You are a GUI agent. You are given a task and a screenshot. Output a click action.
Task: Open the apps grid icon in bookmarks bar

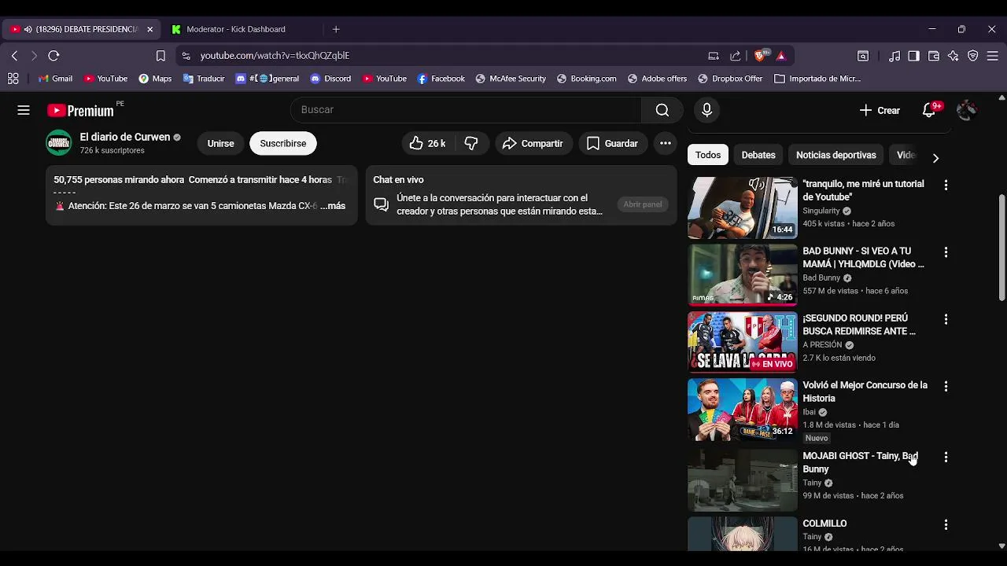(13, 79)
